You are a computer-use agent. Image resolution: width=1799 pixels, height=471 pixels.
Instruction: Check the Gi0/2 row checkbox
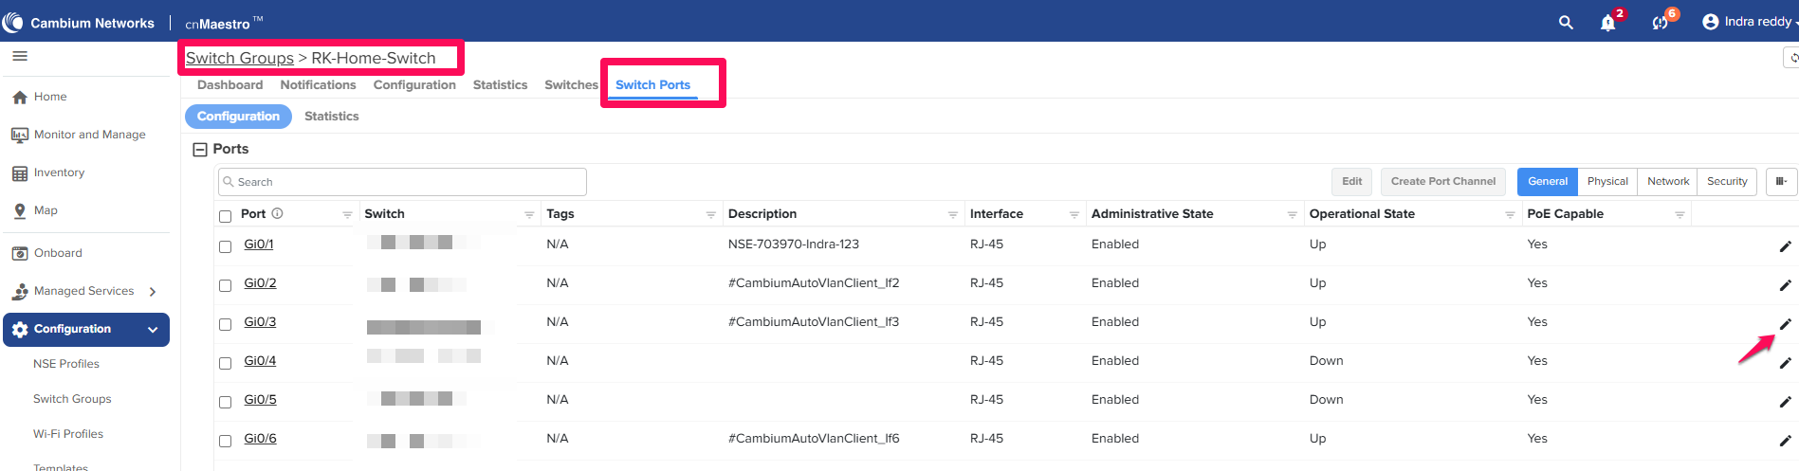pyautogui.click(x=226, y=285)
